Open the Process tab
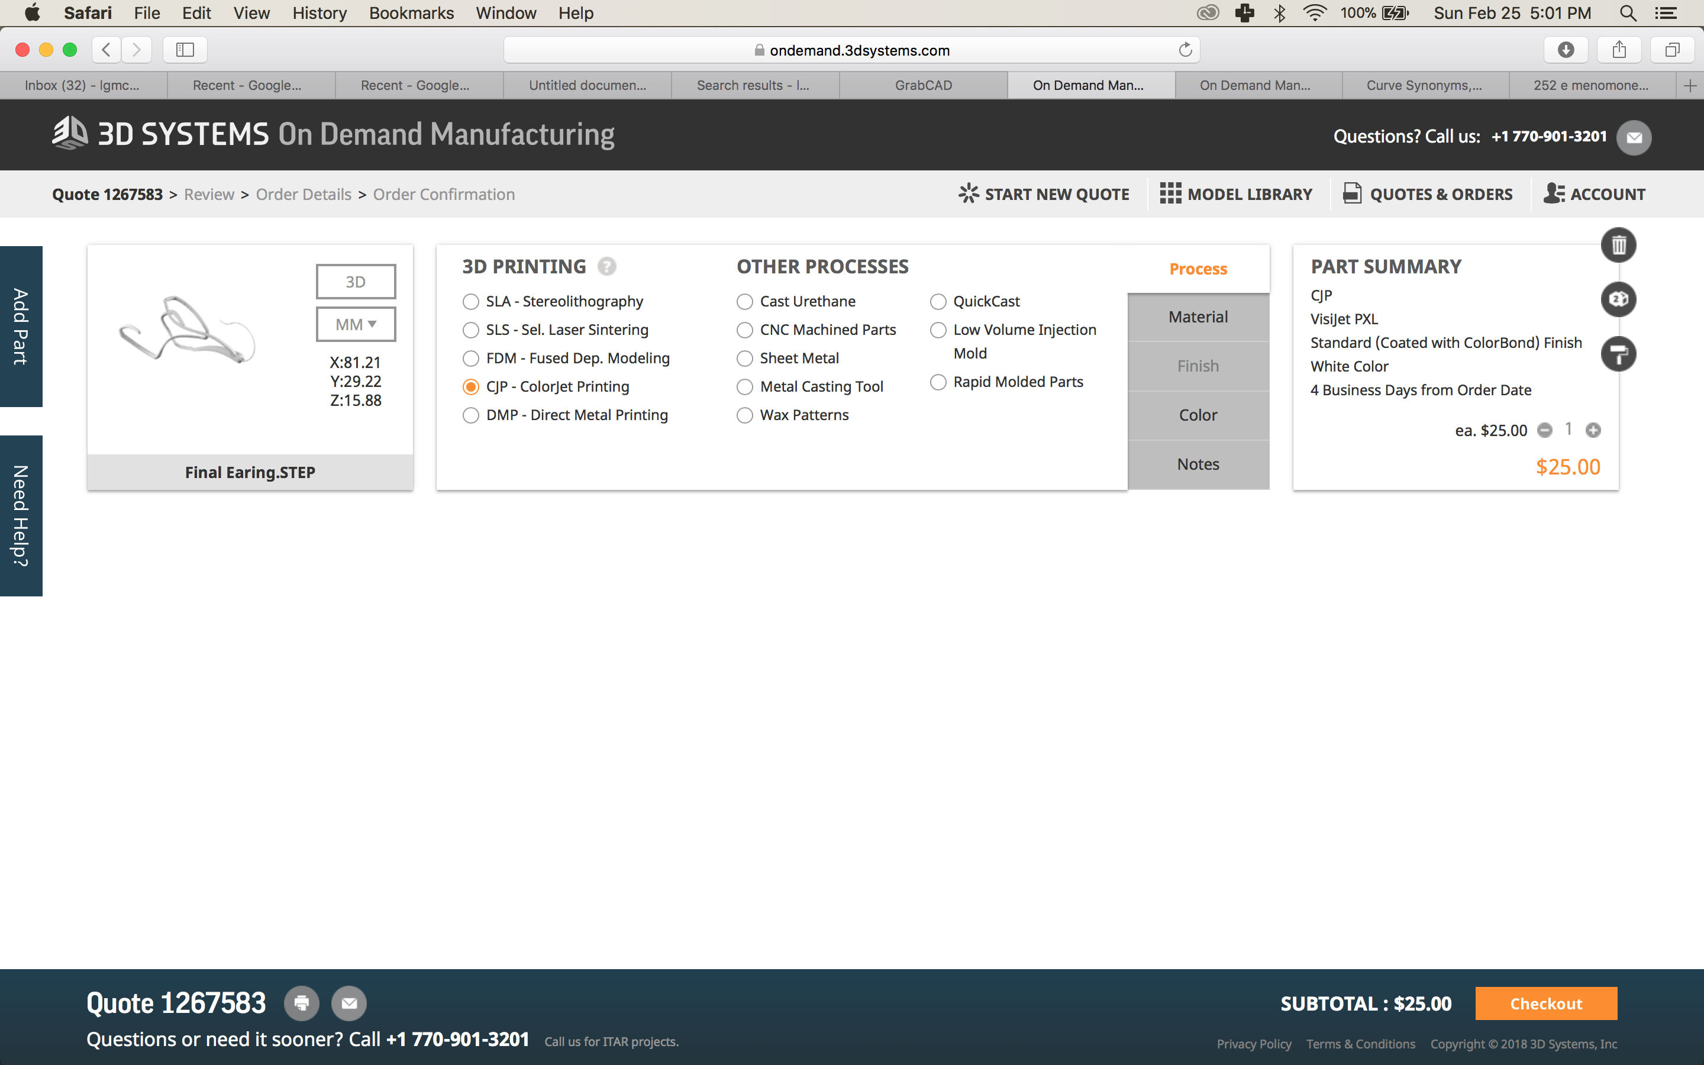The height and width of the screenshot is (1065, 1704). pyautogui.click(x=1198, y=269)
